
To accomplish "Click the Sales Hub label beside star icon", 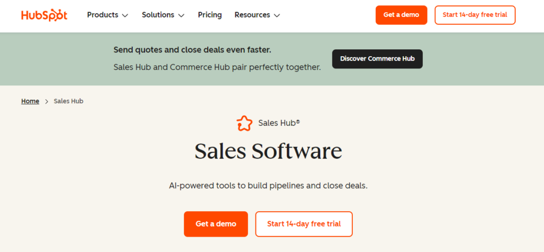I will pos(279,123).
